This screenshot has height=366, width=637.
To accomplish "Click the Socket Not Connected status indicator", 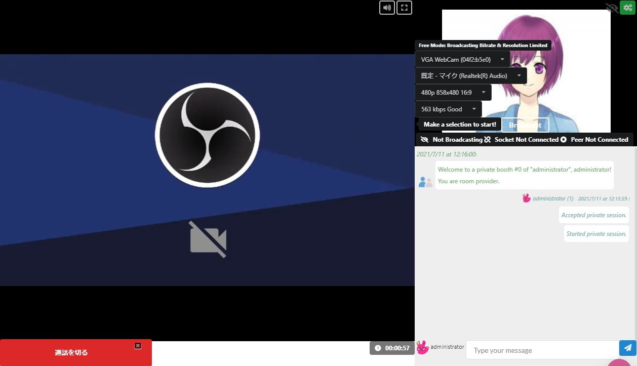I will coord(522,140).
